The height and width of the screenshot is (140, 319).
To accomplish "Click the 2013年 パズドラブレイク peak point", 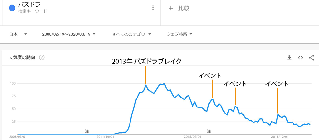I will [x=146, y=85].
